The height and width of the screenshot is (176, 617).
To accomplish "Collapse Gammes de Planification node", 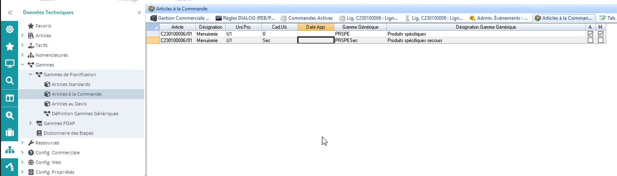I will coord(30,75).
